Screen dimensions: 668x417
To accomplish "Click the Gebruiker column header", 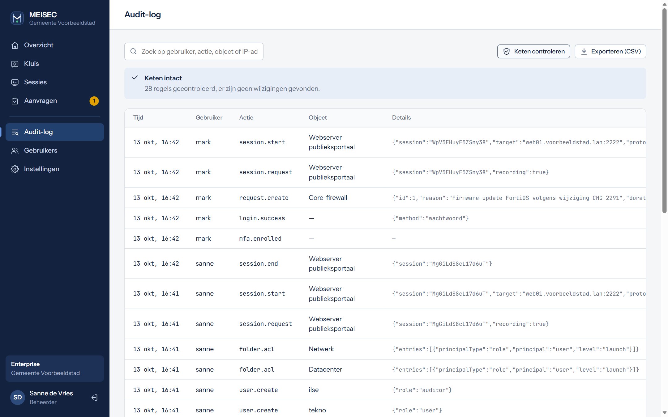I will point(209,118).
